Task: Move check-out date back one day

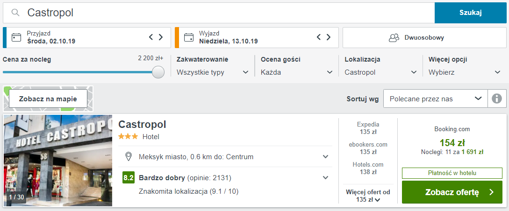Action: click(x=319, y=37)
